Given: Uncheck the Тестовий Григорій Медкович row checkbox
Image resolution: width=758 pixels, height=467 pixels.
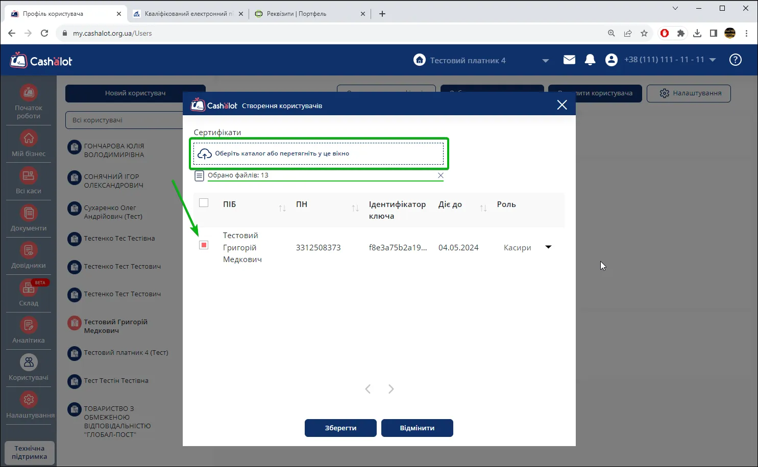Looking at the screenshot, I should [x=204, y=245].
